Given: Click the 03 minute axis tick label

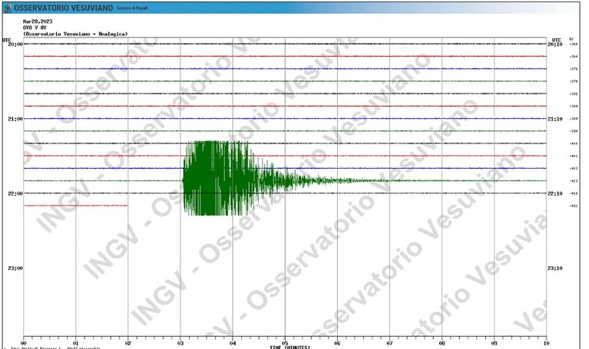Looking at the screenshot, I should pos(180,343).
